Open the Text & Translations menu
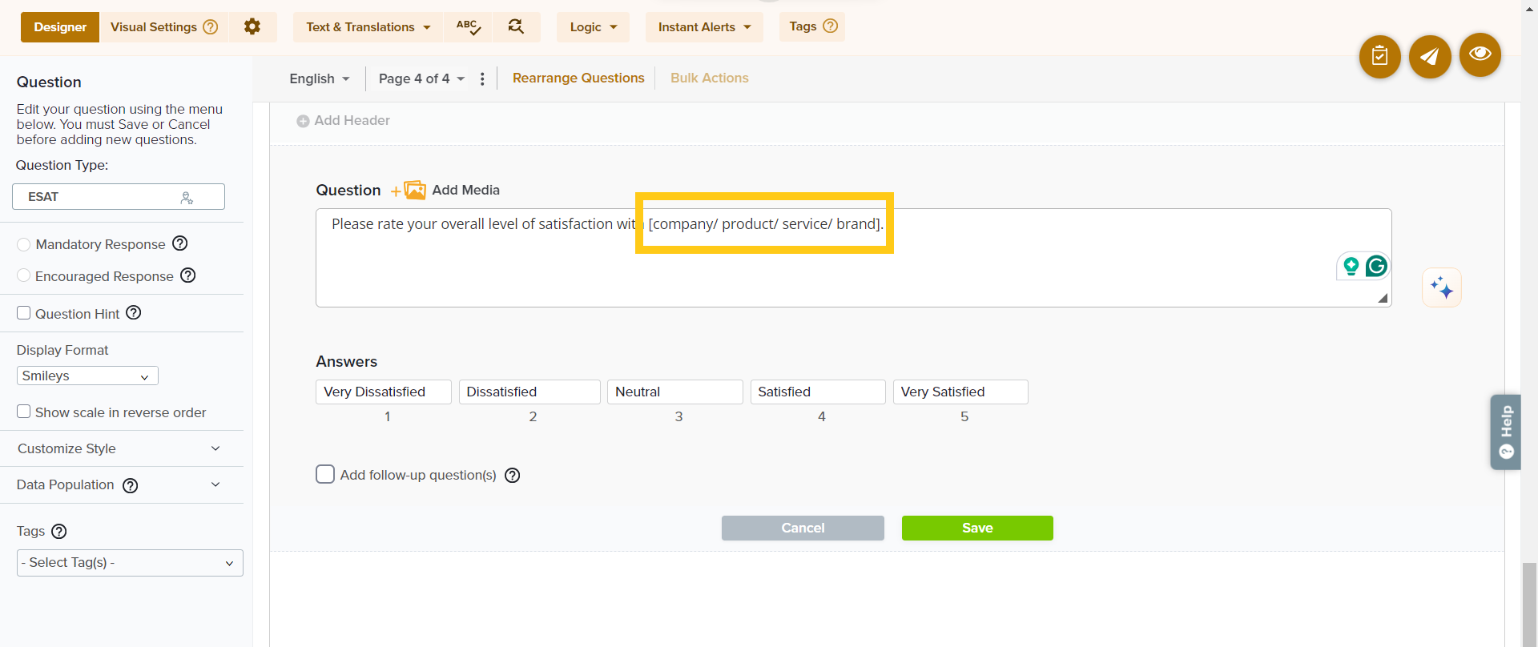Viewport: 1538px width, 647px height. click(x=368, y=27)
